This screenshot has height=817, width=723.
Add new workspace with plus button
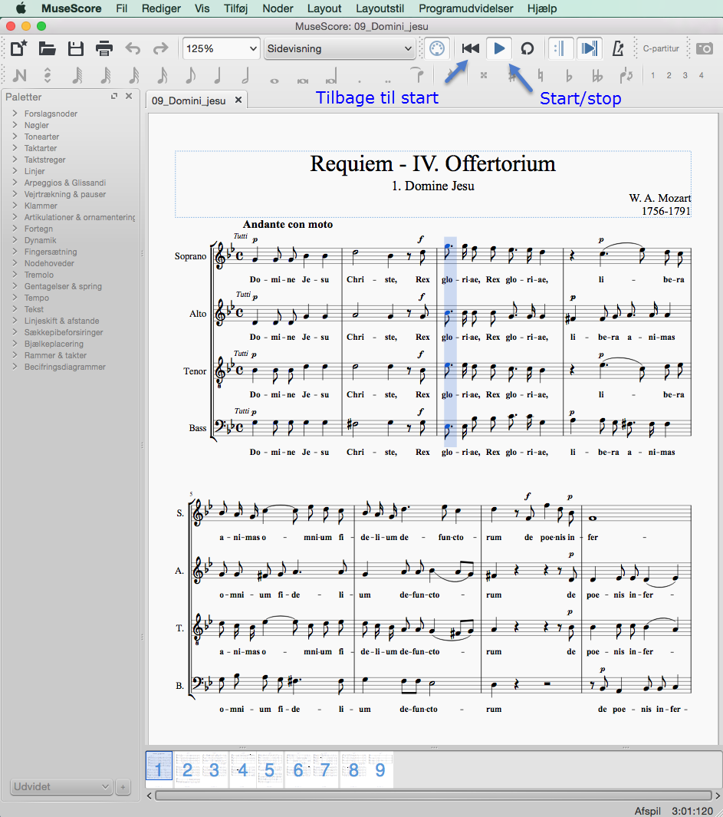tap(123, 787)
